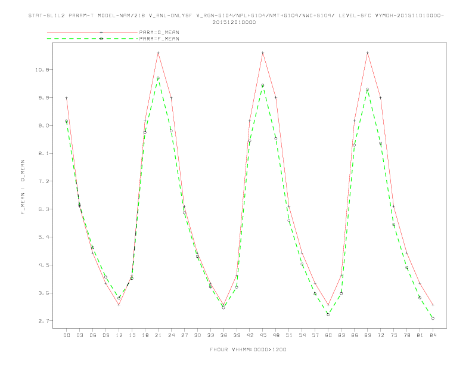Viewport: 472px width, 365px height.
Task: Click the x-axis tick label 69
Action: click(x=368, y=335)
